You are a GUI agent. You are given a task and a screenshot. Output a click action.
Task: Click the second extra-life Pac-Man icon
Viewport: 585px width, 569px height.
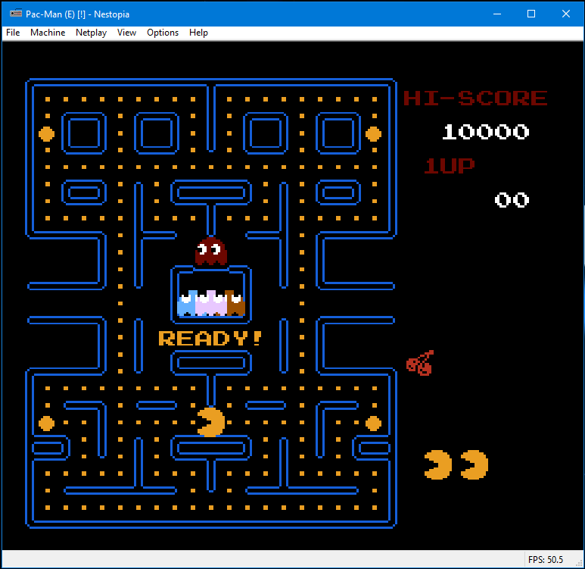475,464
